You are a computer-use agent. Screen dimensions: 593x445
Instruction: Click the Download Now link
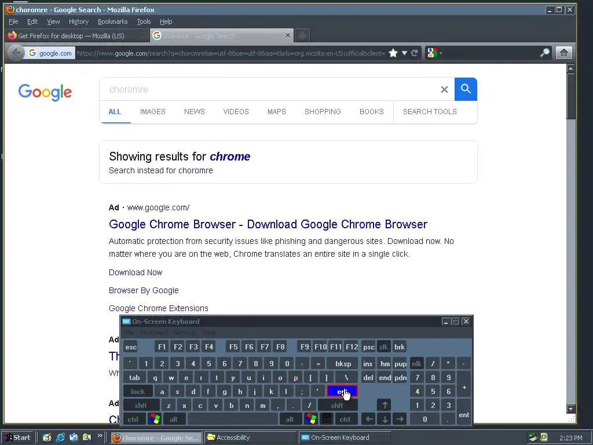tap(136, 272)
